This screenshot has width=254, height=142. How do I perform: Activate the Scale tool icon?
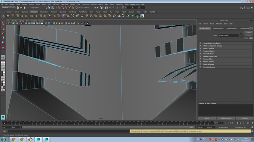point(3,48)
